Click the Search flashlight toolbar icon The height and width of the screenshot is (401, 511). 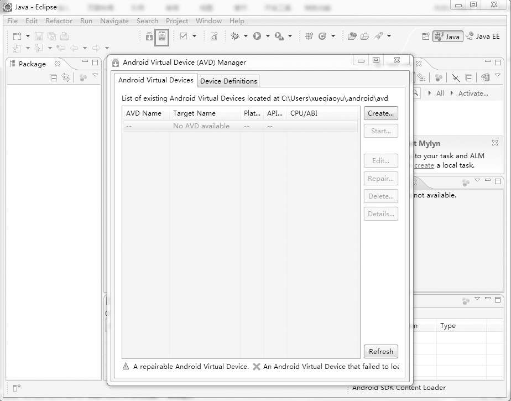378,36
